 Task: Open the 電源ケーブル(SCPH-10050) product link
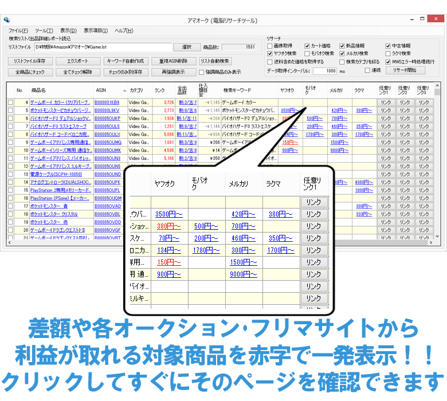click(x=56, y=174)
